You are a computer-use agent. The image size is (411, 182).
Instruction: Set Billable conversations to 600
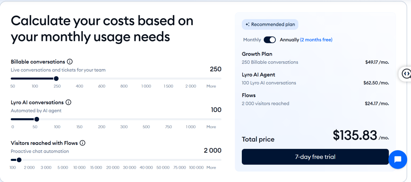pyautogui.click(x=102, y=86)
